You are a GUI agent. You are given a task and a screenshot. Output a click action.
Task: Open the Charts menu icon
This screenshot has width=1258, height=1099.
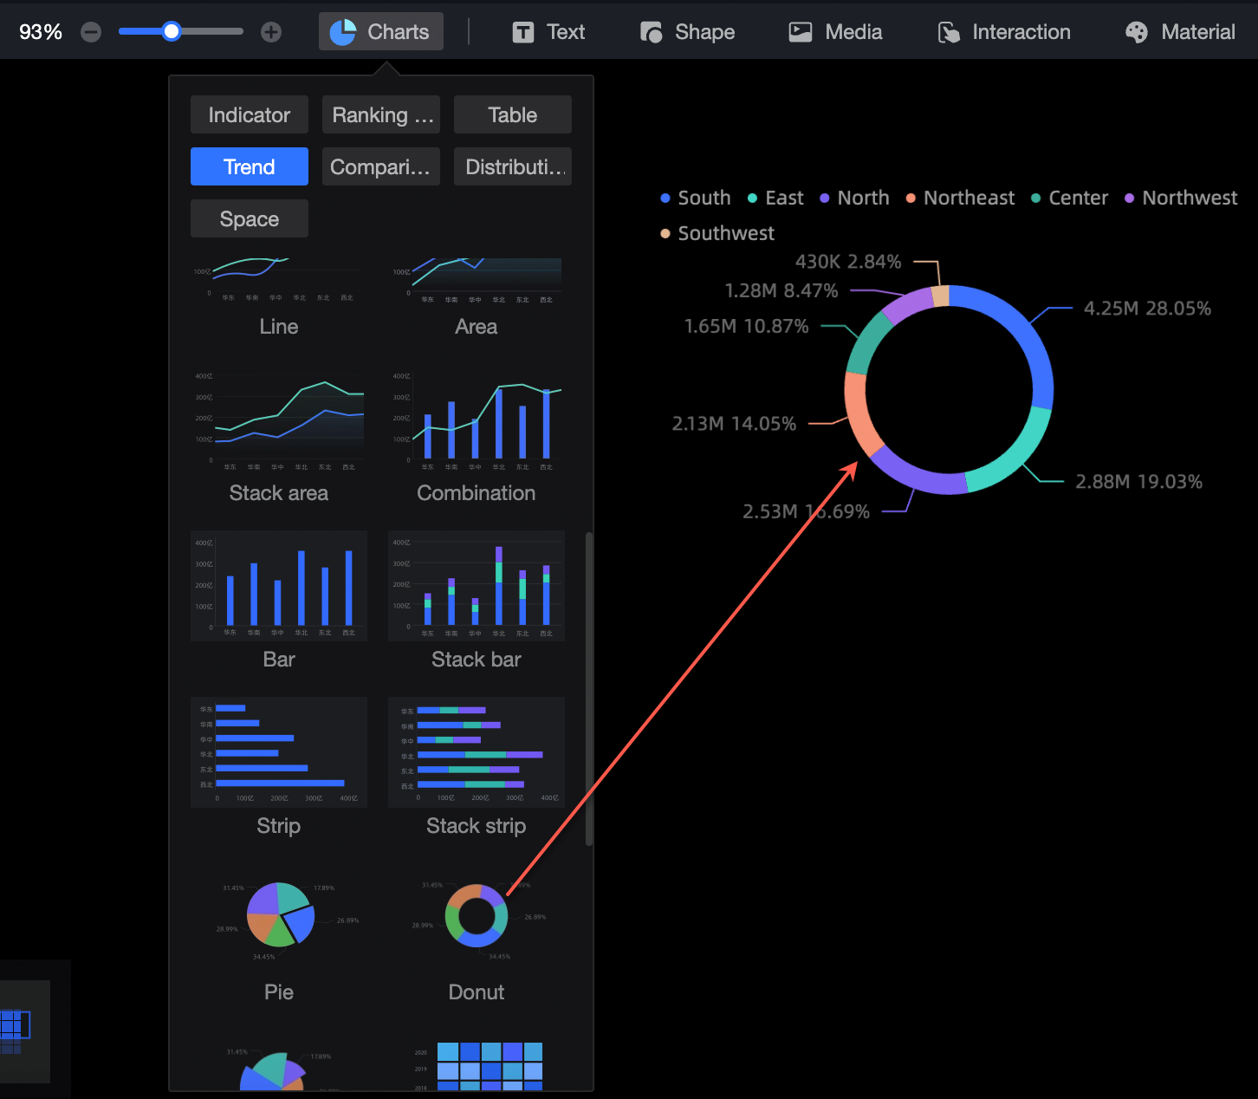(x=343, y=32)
